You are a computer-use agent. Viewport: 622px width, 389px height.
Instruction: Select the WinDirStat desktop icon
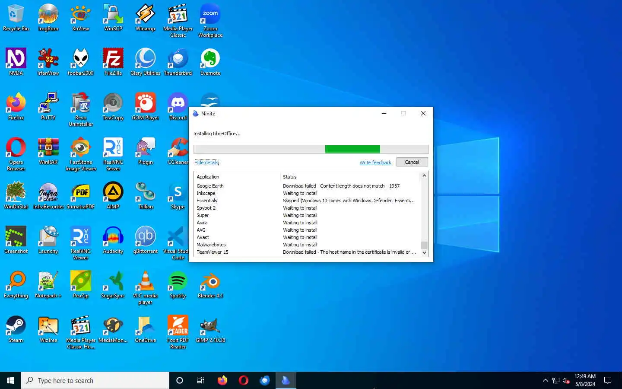point(16,196)
